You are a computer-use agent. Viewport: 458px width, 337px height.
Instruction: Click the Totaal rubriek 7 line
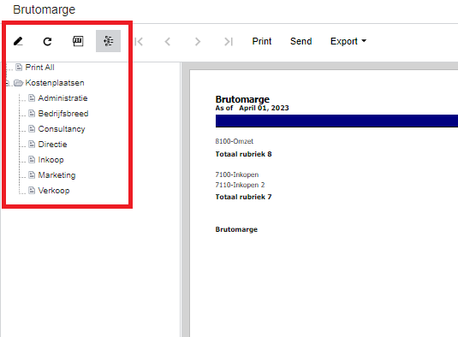click(243, 197)
